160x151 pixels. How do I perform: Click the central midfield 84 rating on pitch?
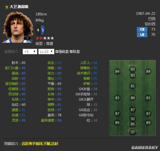[x=133, y=98]
